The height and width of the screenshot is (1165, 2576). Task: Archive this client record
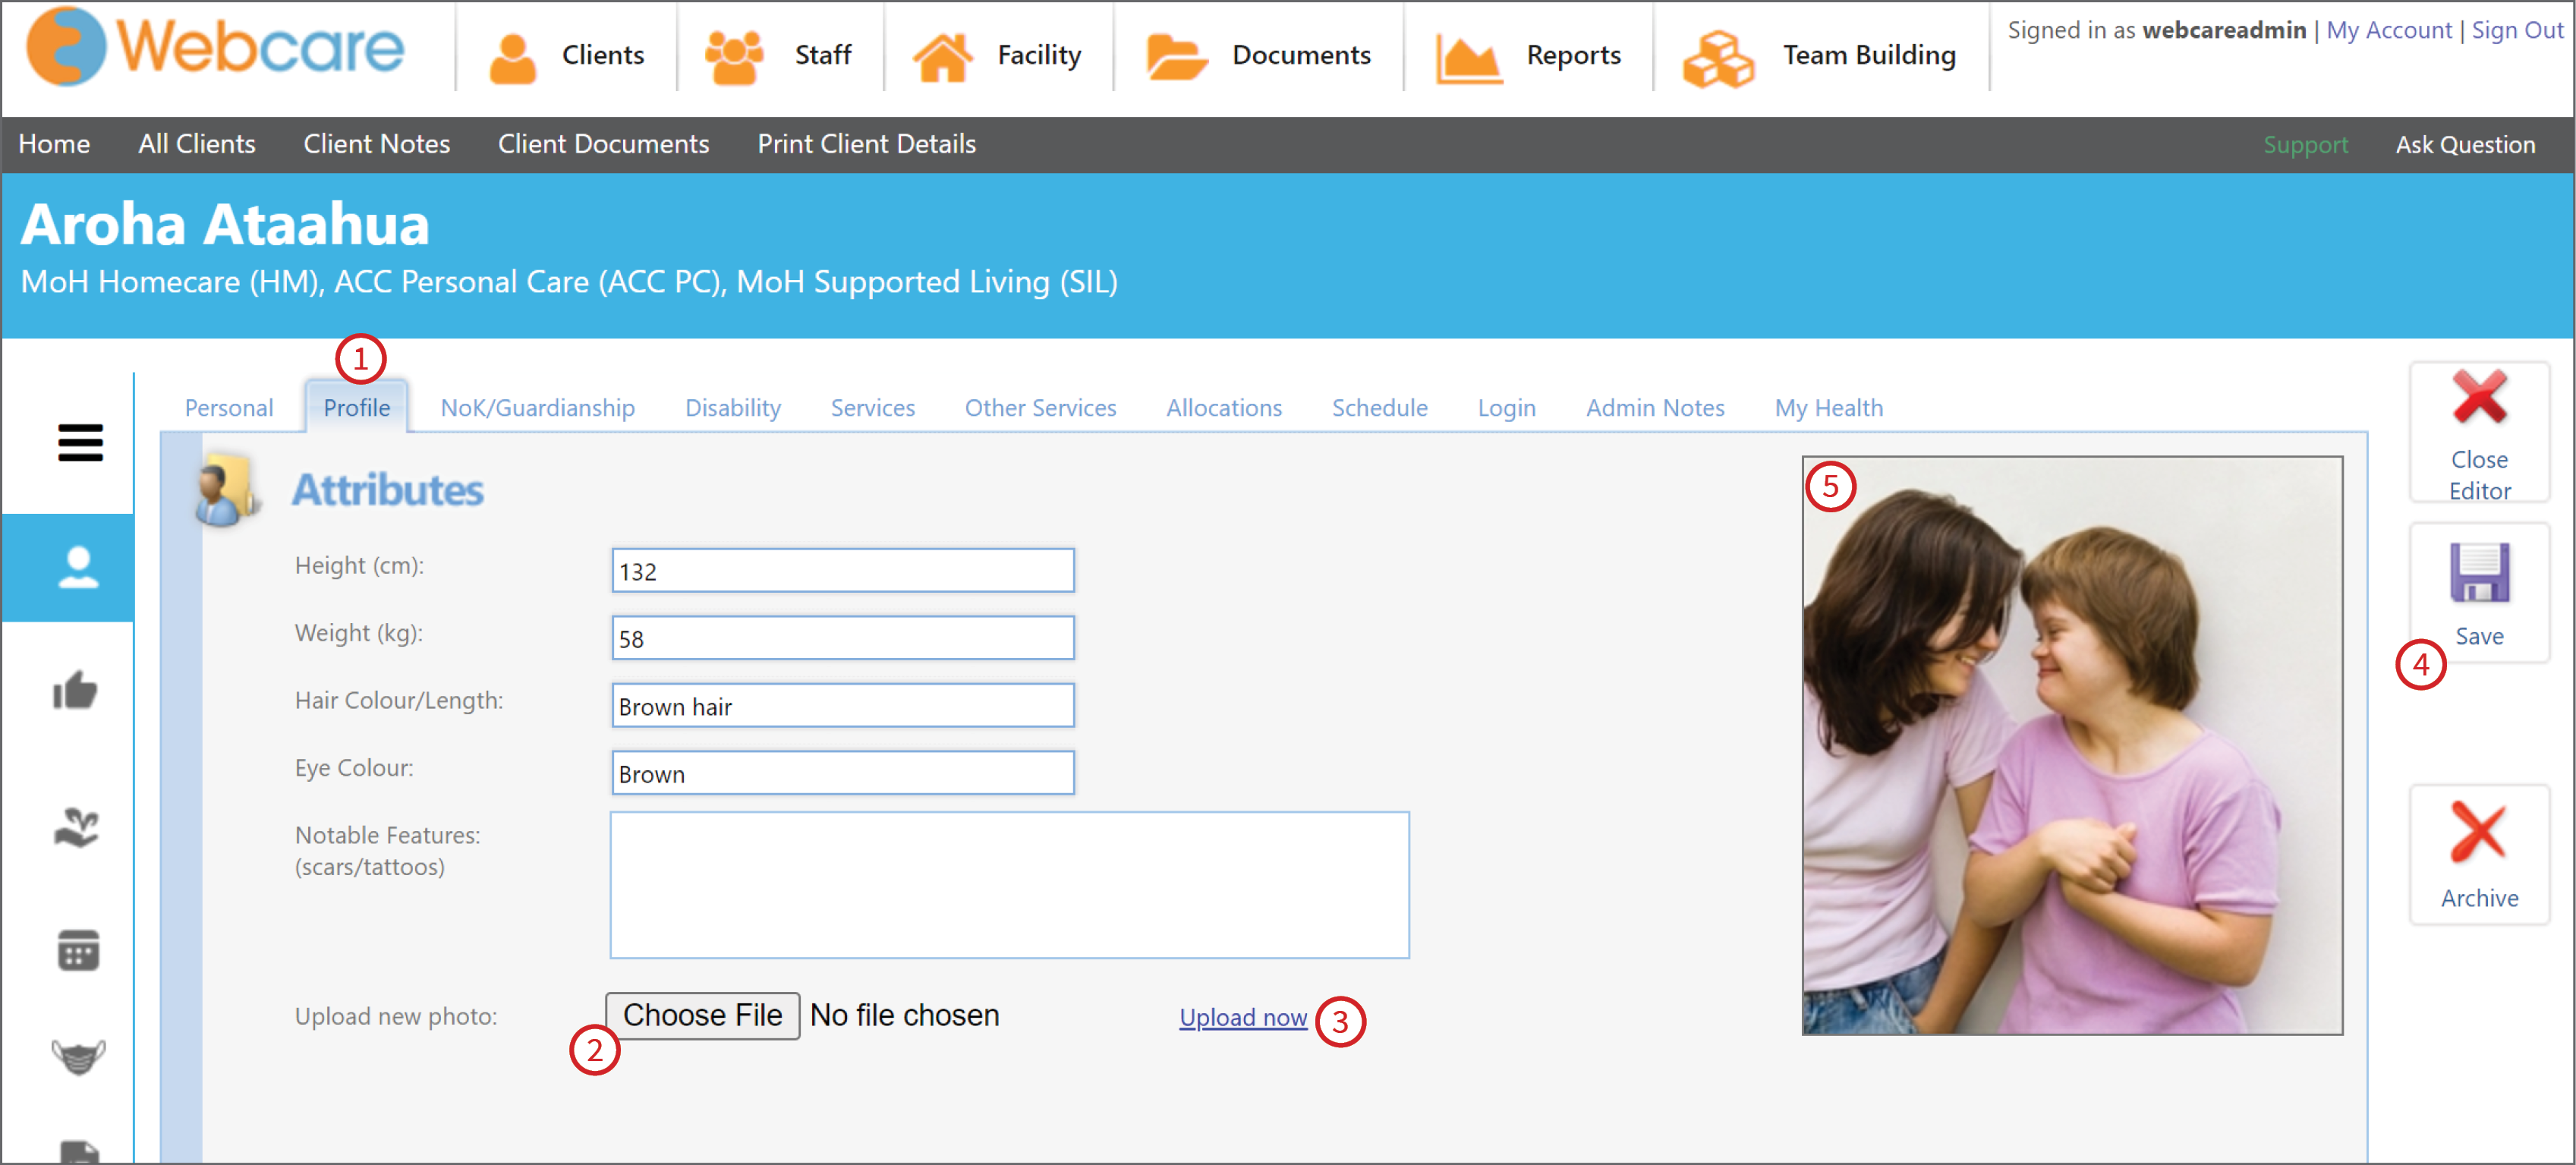click(2478, 855)
